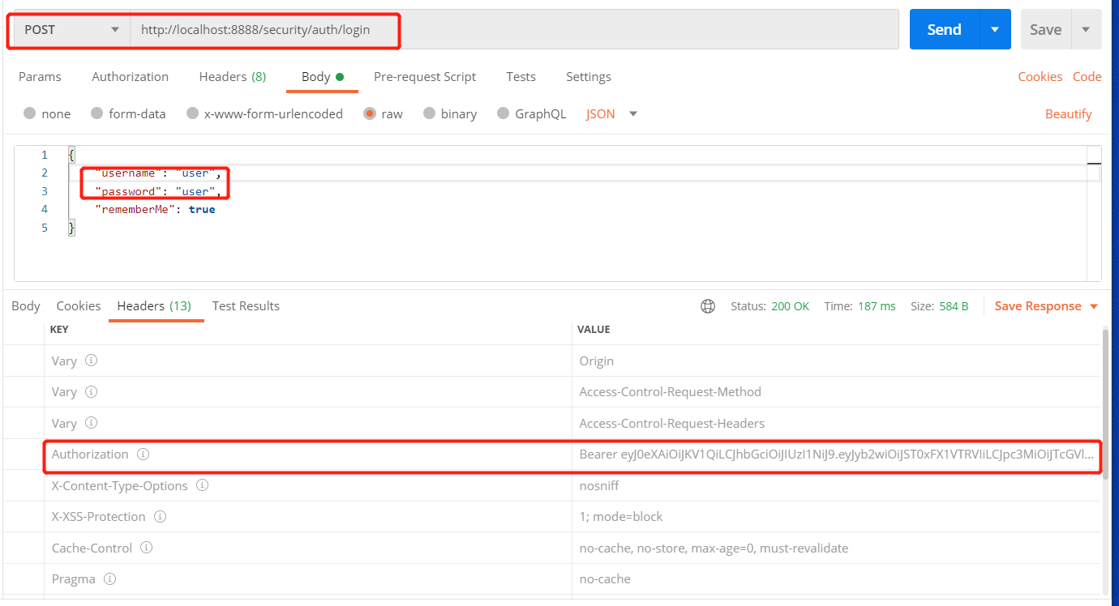Click the request URL input field
1119x606 pixels.
point(514,29)
